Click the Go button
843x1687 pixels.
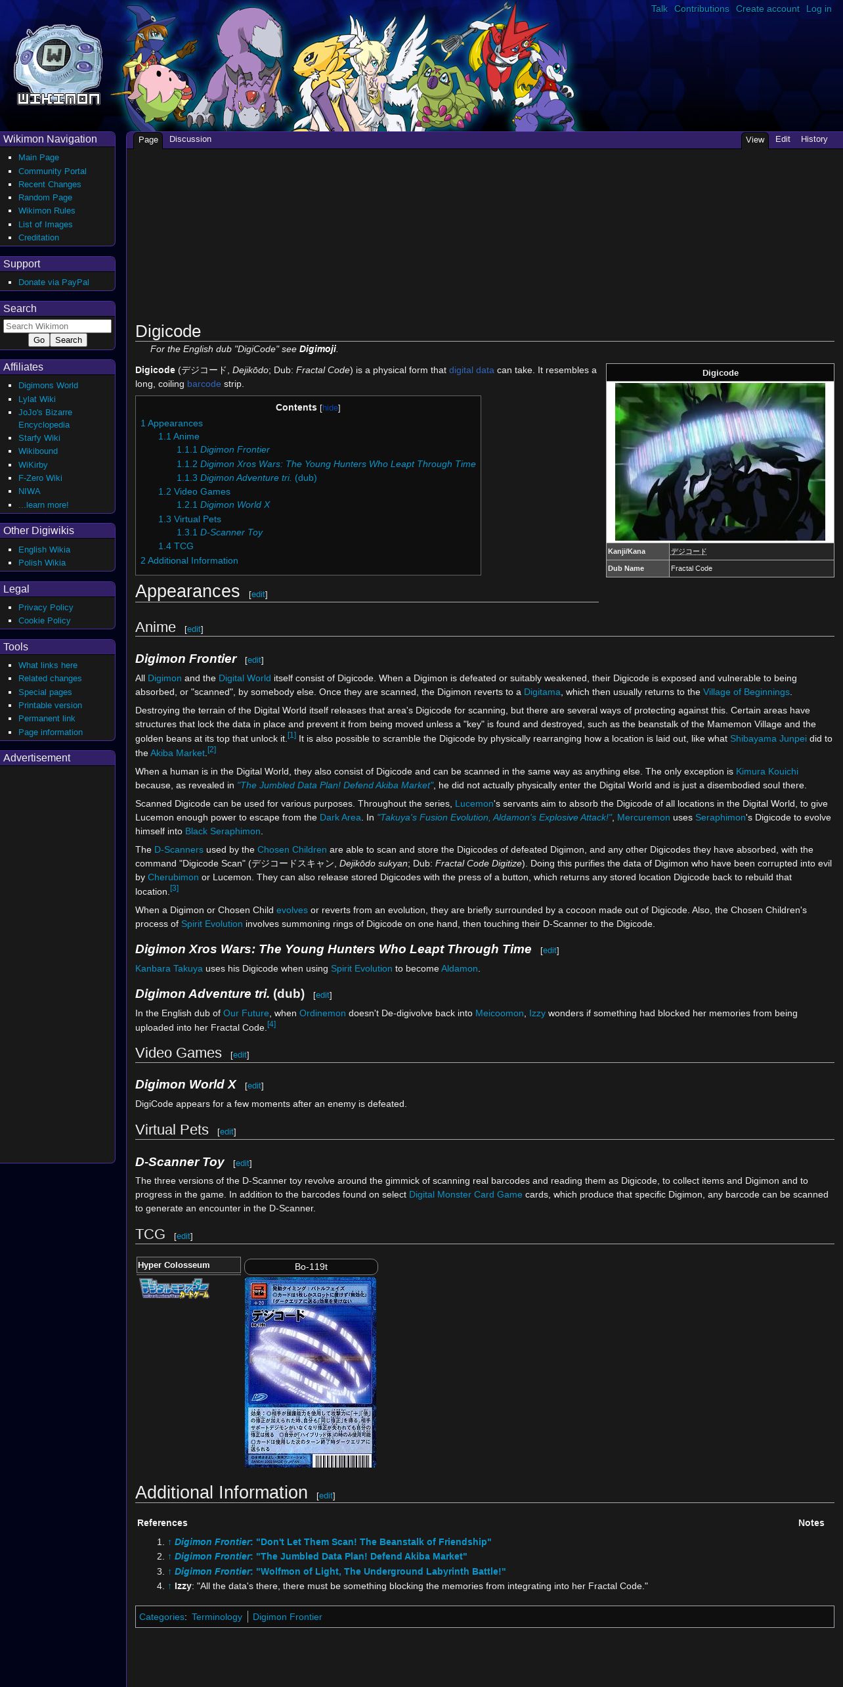click(x=39, y=340)
